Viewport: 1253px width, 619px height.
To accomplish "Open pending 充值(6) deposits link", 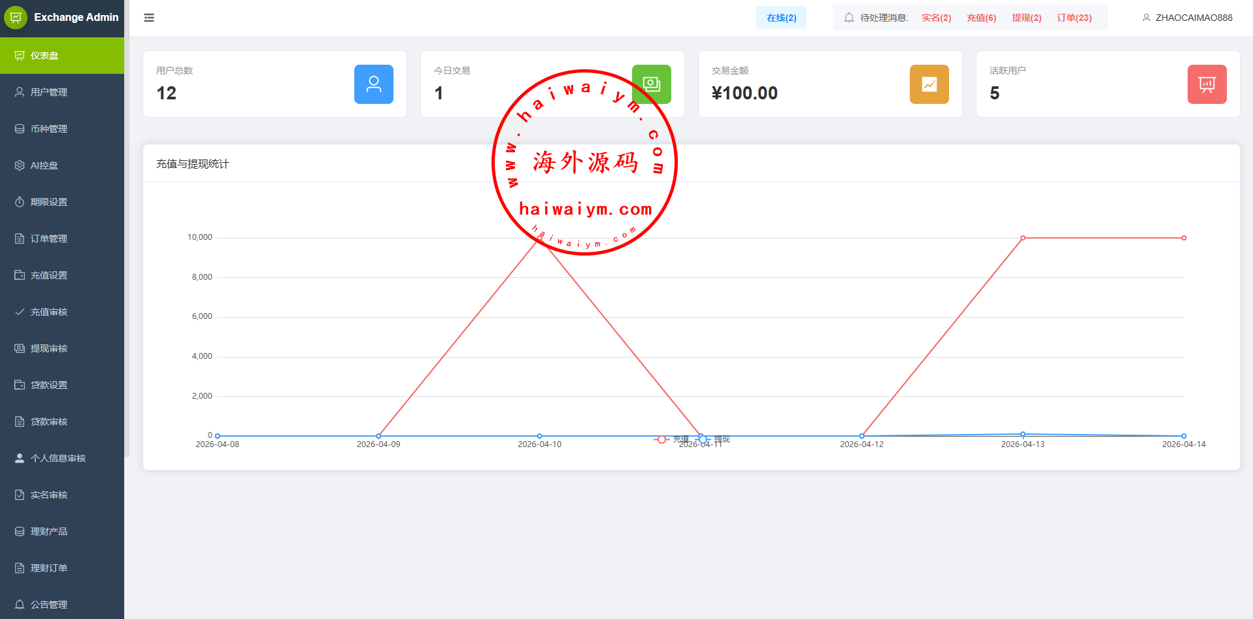I will point(981,18).
